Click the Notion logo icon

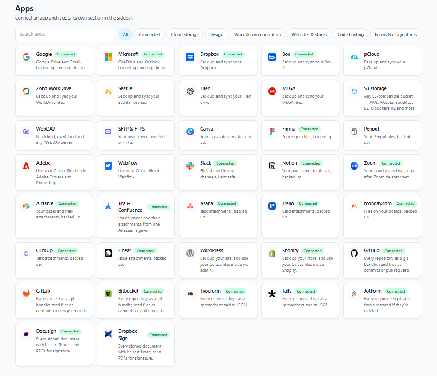click(x=272, y=166)
